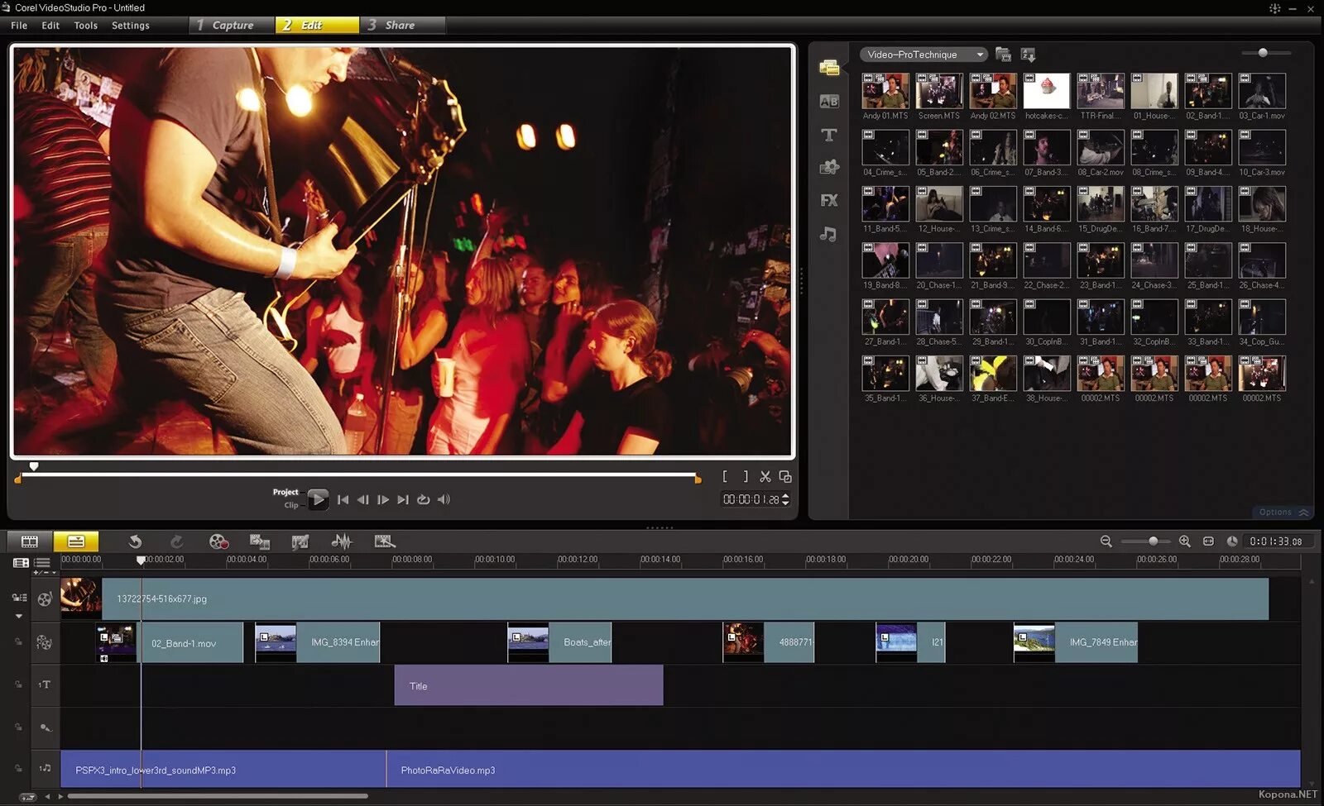Zoom out the timeline with minus magnifier

tap(1106, 541)
